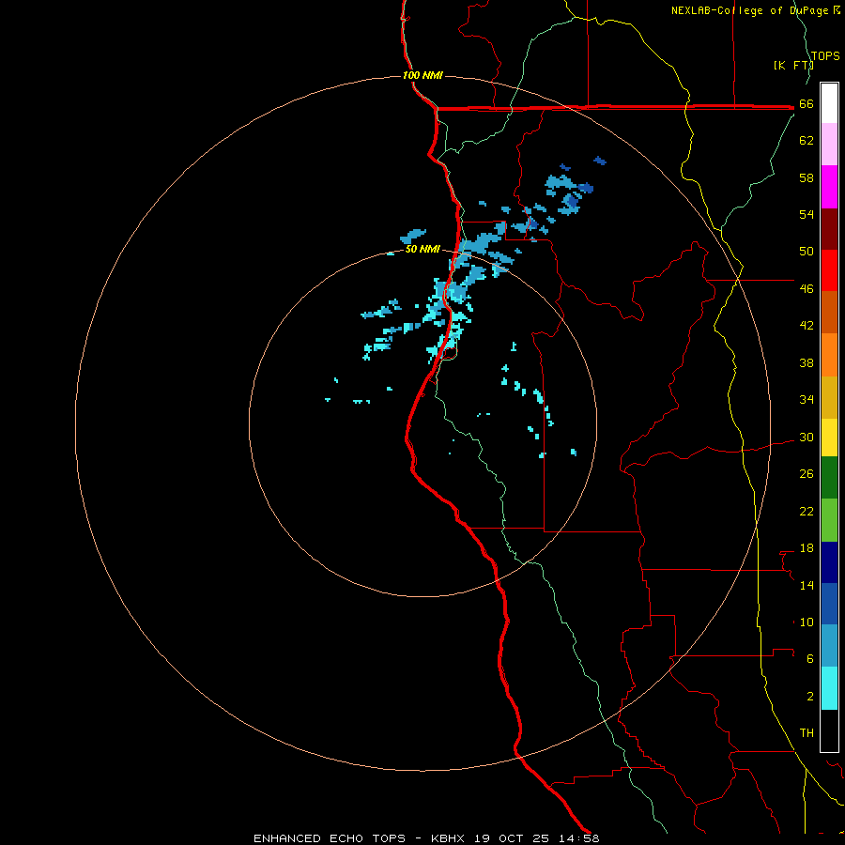The height and width of the screenshot is (845, 845).
Task: Click the NEXLAB-College of DuPage label
Action: coord(749,10)
